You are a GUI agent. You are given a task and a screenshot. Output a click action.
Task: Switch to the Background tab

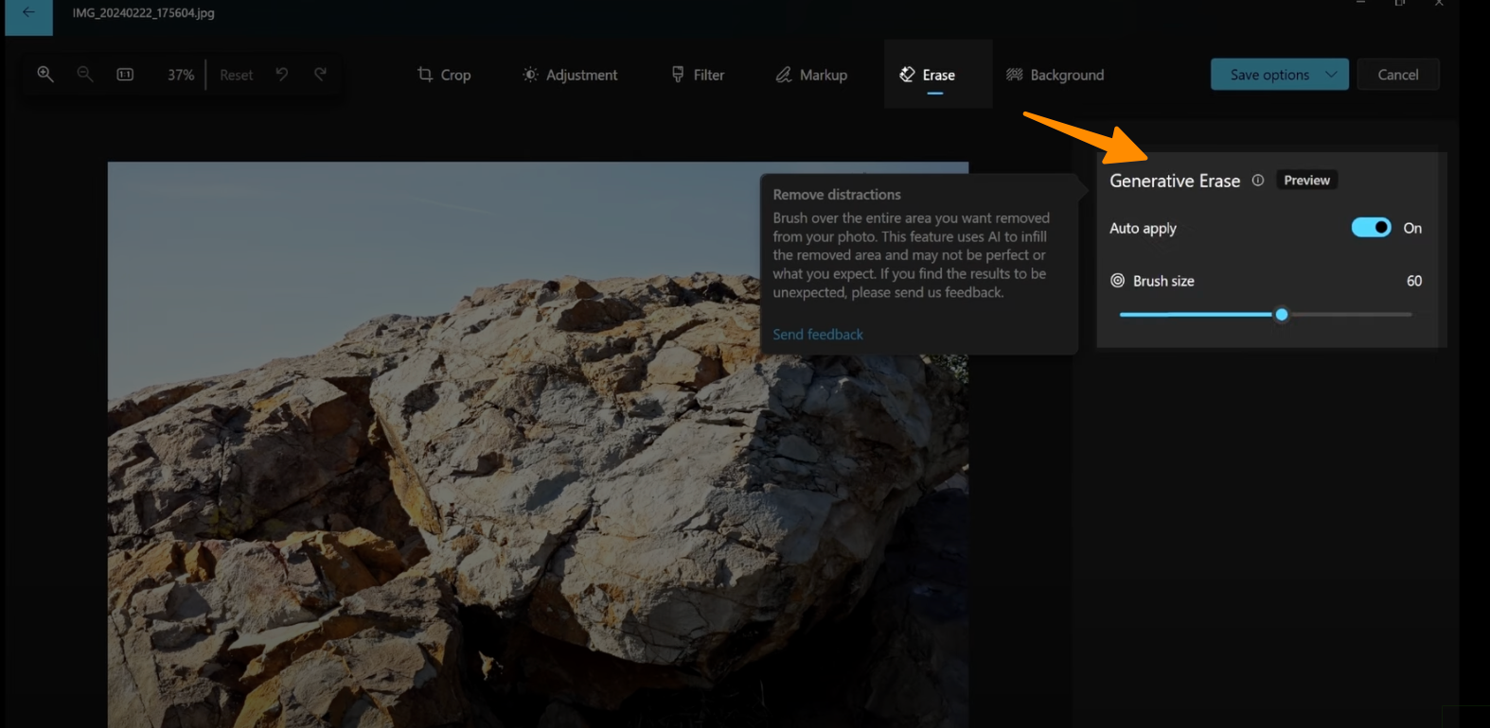pyautogui.click(x=1055, y=75)
